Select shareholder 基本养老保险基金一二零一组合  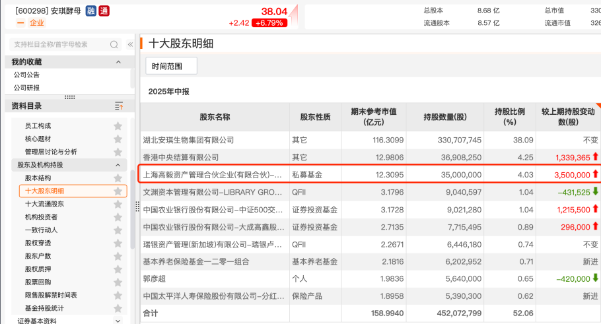click(x=196, y=261)
